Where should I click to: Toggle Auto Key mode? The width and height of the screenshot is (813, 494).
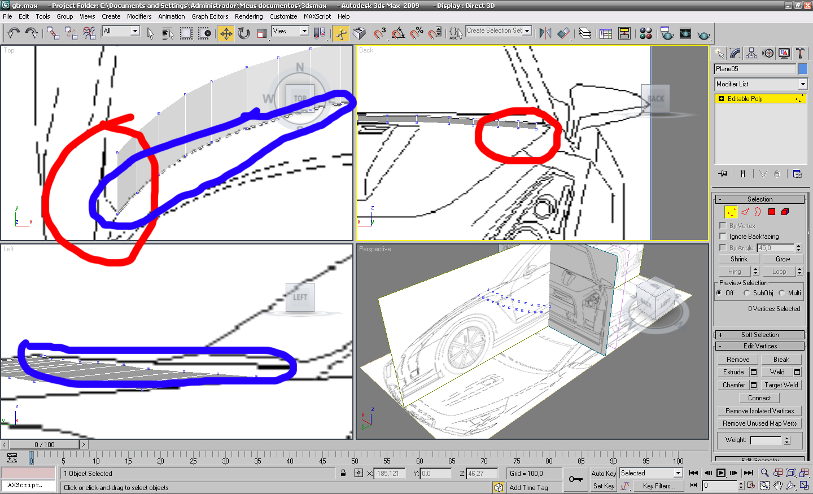click(604, 473)
